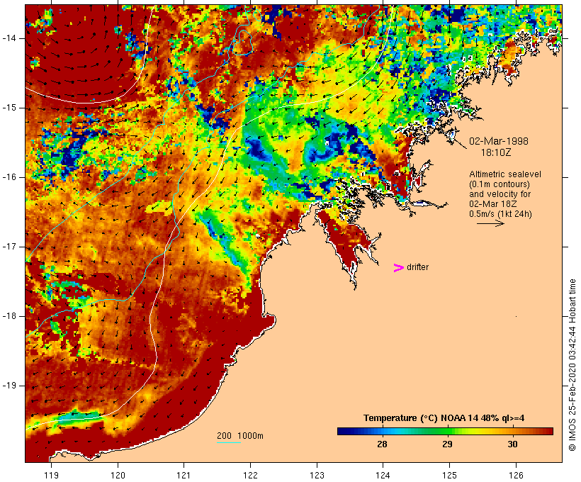This screenshot has width=581, height=482.
Task: Click the 'drifter' legend label
Action: coord(417,267)
